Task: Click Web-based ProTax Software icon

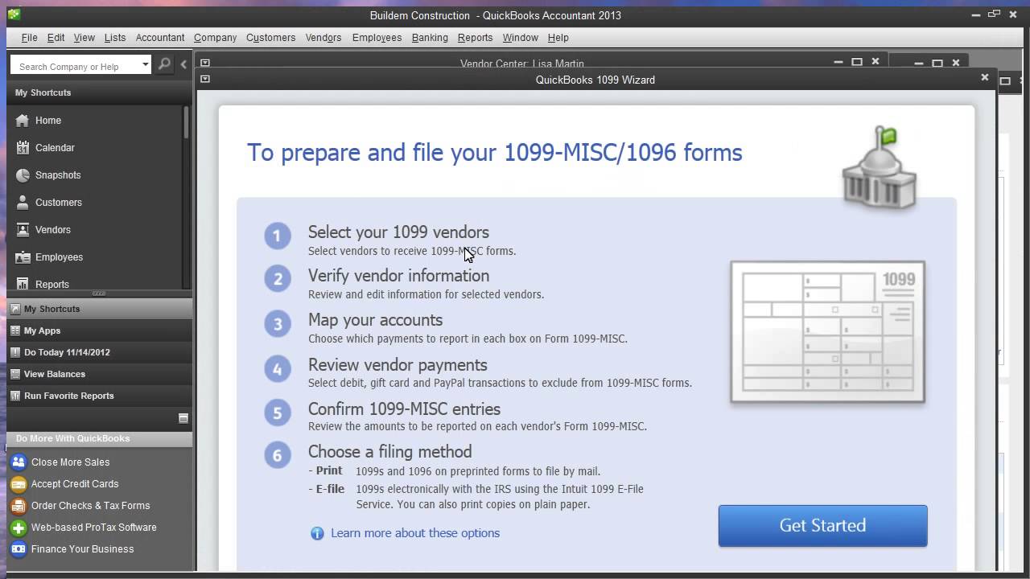Action: point(18,528)
